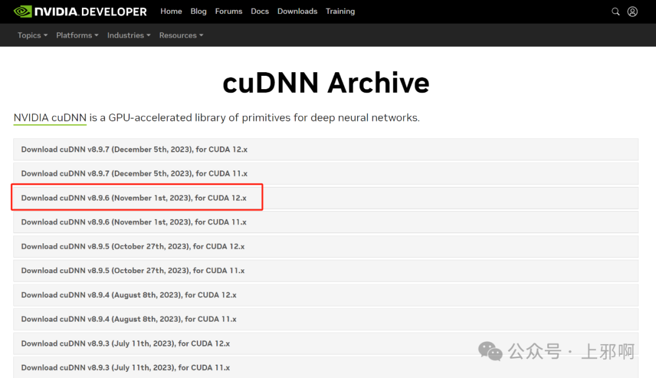Open the Forums menu item
Screen dimensions: 656x378
click(x=228, y=12)
